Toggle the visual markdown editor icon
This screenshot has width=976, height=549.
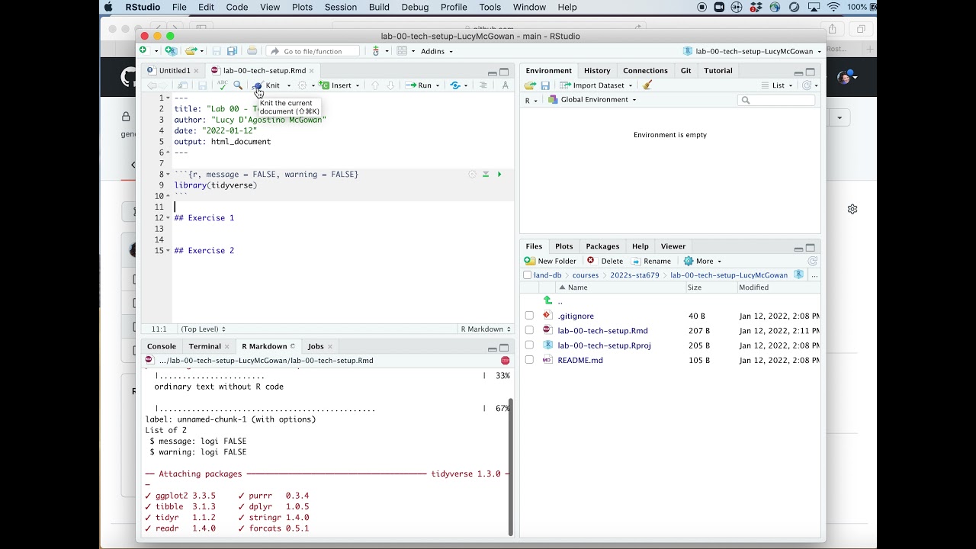[x=505, y=85]
